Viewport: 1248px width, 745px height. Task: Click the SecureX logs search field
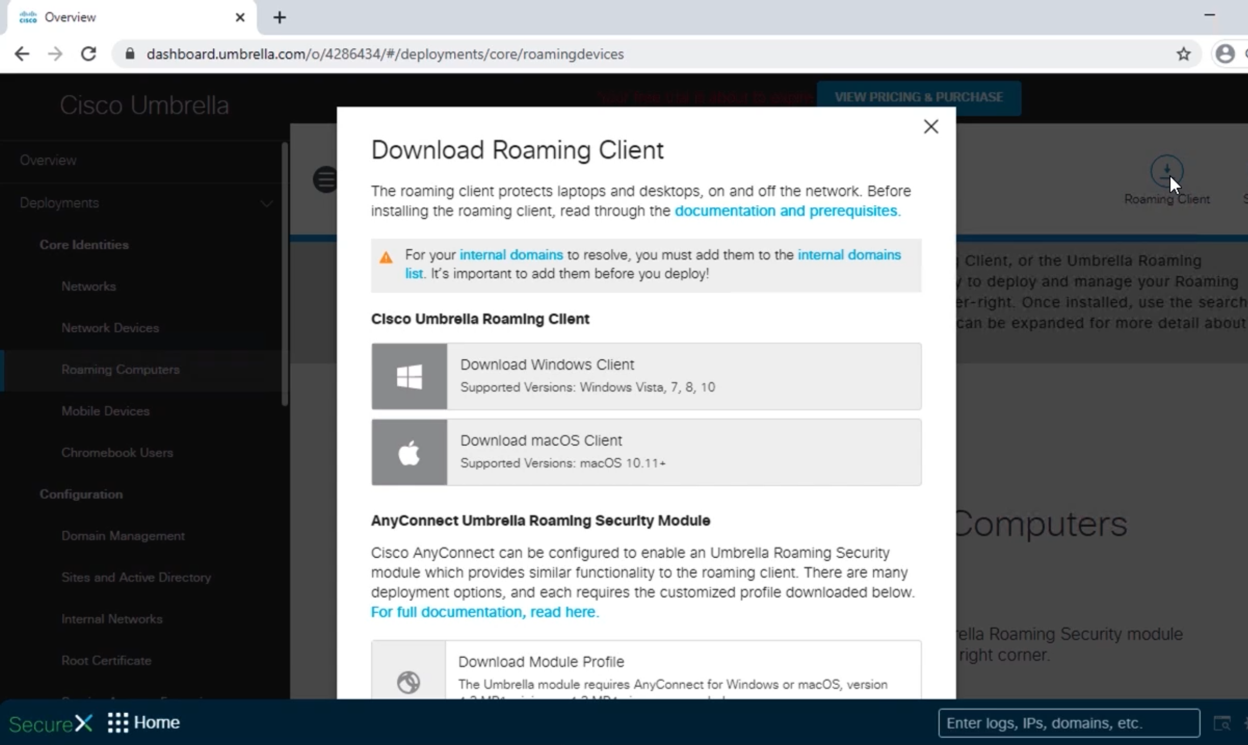coord(1069,723)
